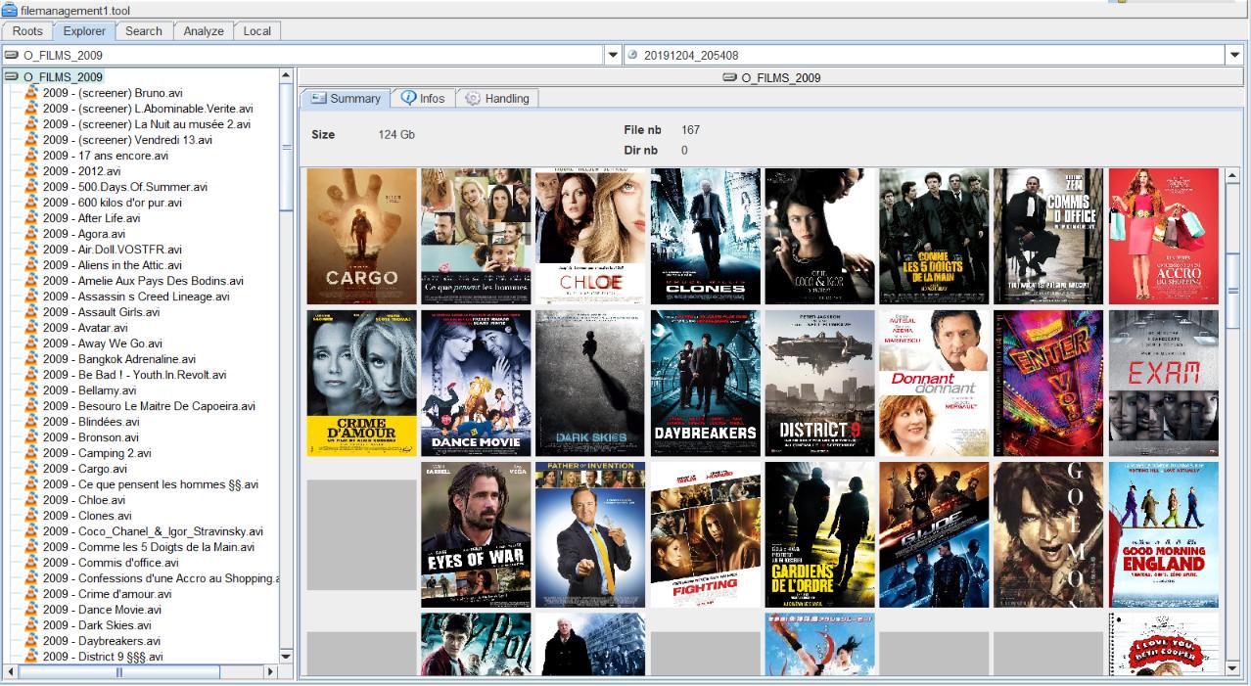Switch to the Explorer tab
The width and height of the screenshot is (1251, 686).
pos(84,31)
